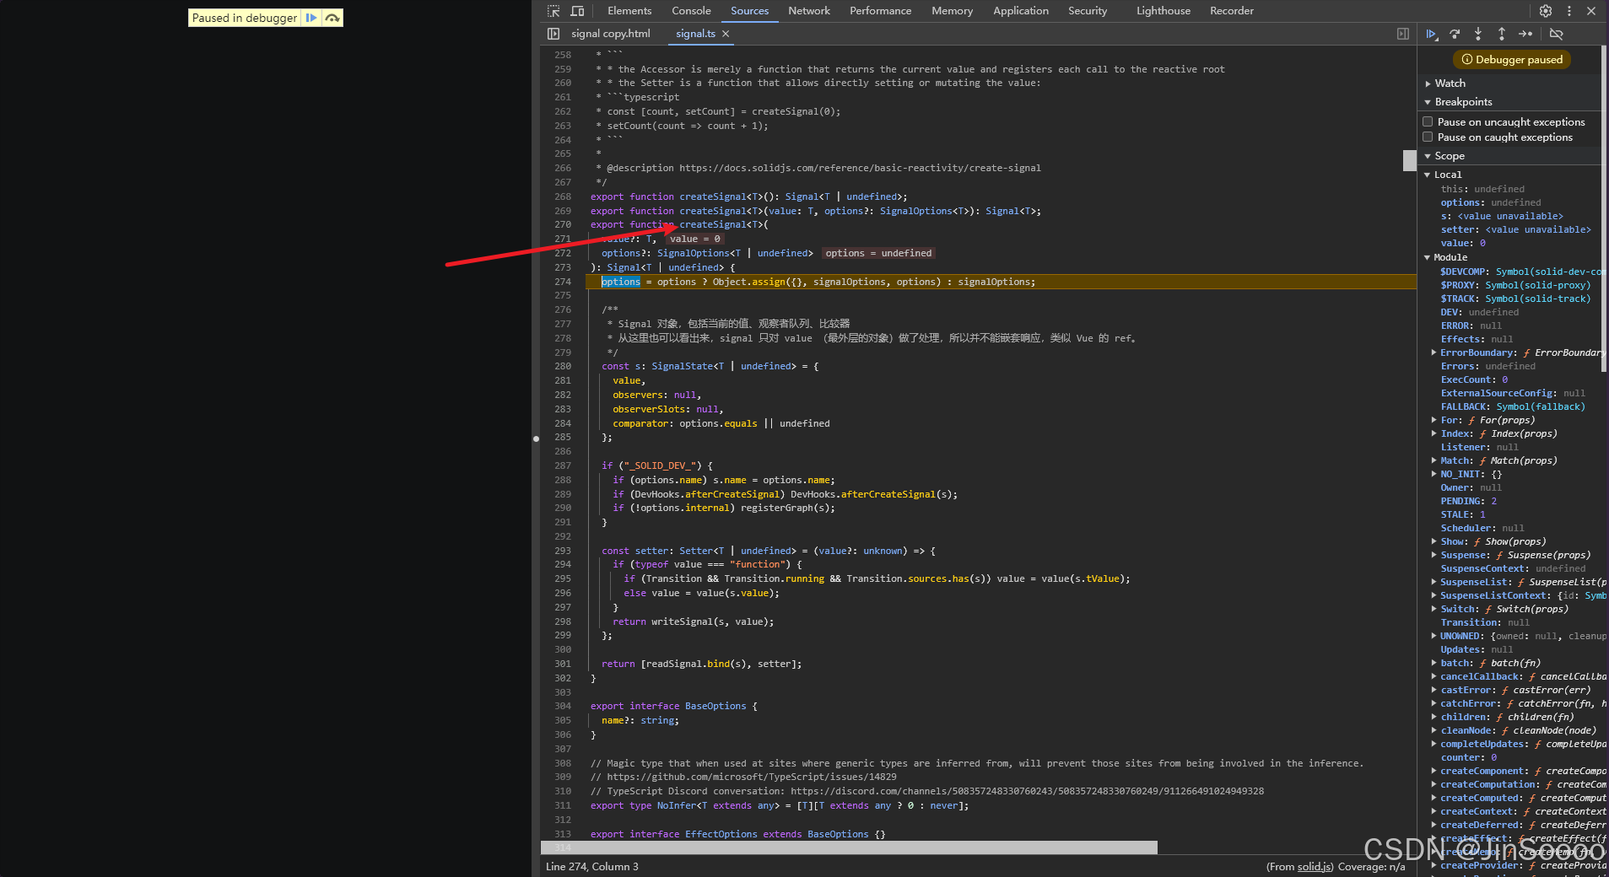1609x877 pixels.
Task: Show the sources navigator sidebar
Action: (553, 34)
